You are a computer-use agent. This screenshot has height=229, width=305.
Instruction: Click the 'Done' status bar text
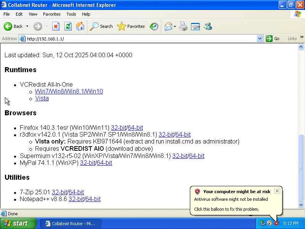(x=13, y=214)
